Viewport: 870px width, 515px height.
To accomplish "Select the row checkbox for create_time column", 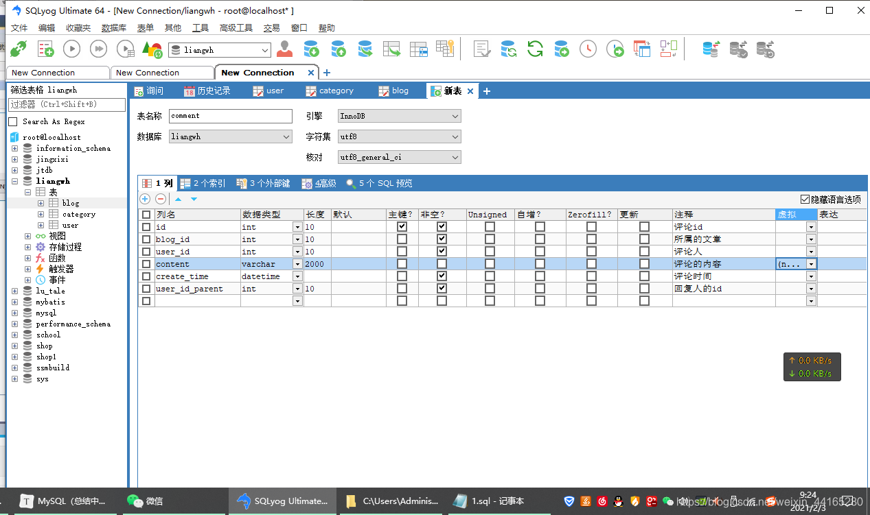I will [146, 276].
